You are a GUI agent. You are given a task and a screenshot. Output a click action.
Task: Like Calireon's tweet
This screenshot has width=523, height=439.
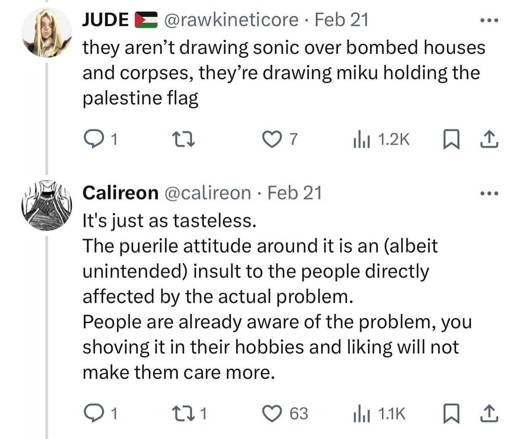pos(272,413)
